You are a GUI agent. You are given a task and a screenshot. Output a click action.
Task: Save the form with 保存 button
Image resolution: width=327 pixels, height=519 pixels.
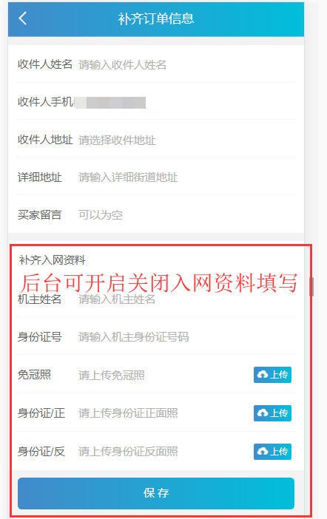[156, 493]
